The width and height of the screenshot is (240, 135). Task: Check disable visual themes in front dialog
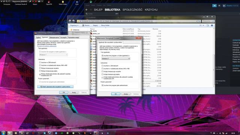point(102,72)
